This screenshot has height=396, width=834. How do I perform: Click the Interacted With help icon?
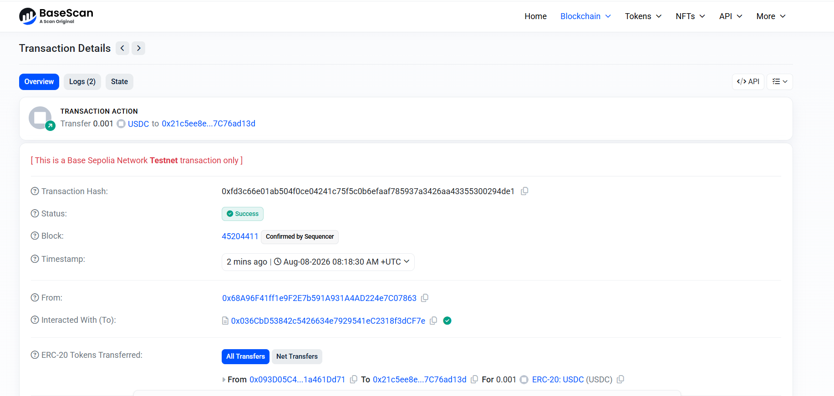click(35, 320)
